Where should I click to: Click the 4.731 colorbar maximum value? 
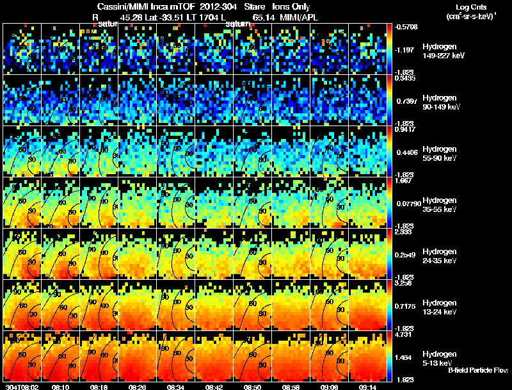(x=403, y=334)
